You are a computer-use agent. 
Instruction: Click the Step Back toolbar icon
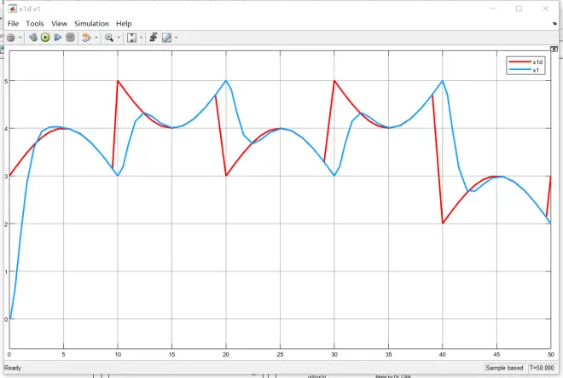(x=32, y=38)
